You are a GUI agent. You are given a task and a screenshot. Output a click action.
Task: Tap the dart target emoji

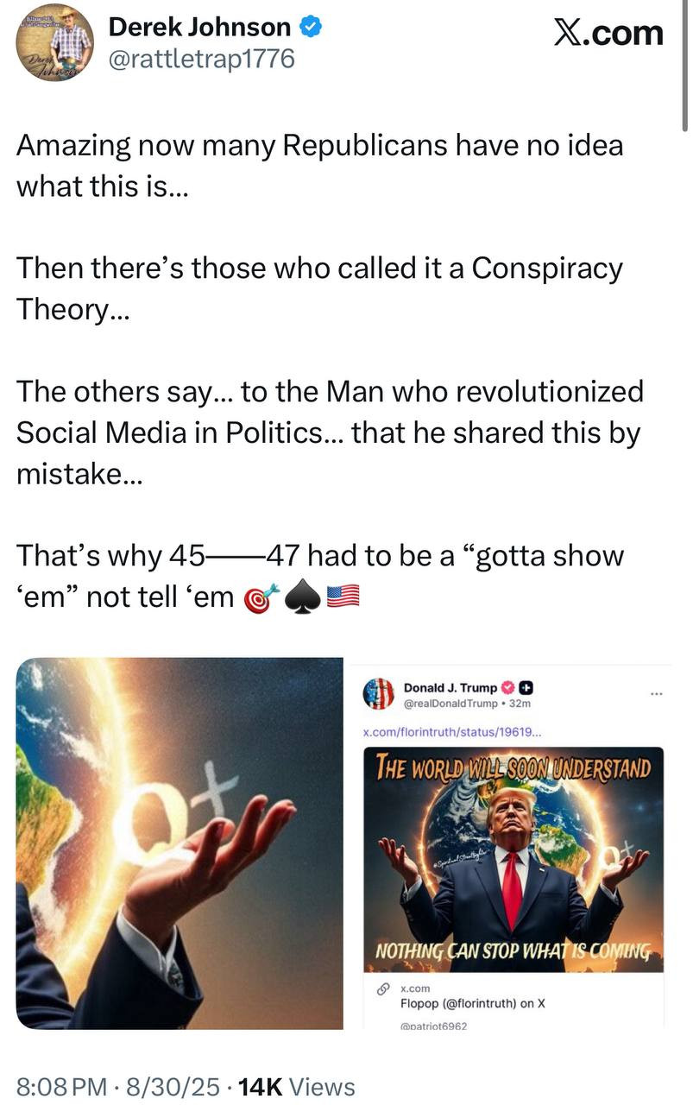pos(263,597)
